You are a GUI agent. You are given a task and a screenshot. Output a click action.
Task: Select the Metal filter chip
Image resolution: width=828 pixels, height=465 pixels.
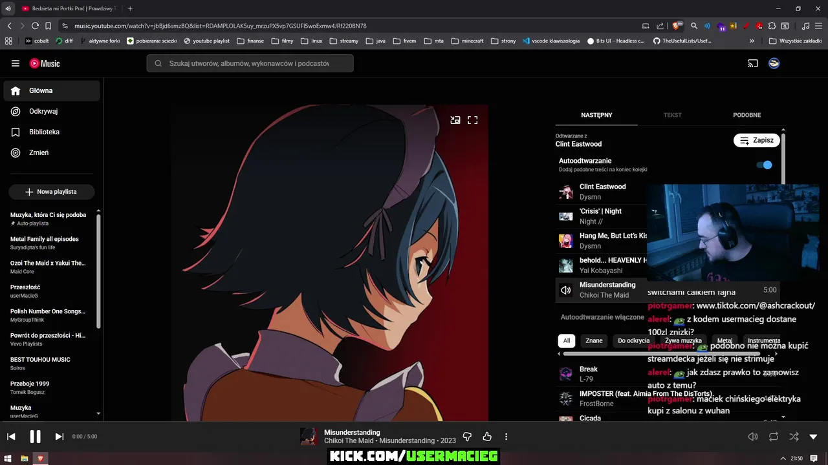pyautogui.click(x=724, y=340)
